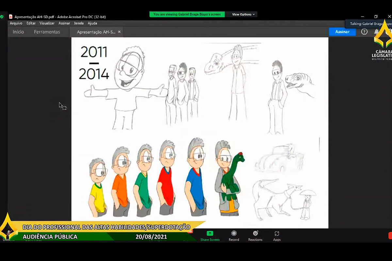The width and height of the screenshot is (392, 261).
Task: Start recording with the Record button
Action: coord(234,234)
